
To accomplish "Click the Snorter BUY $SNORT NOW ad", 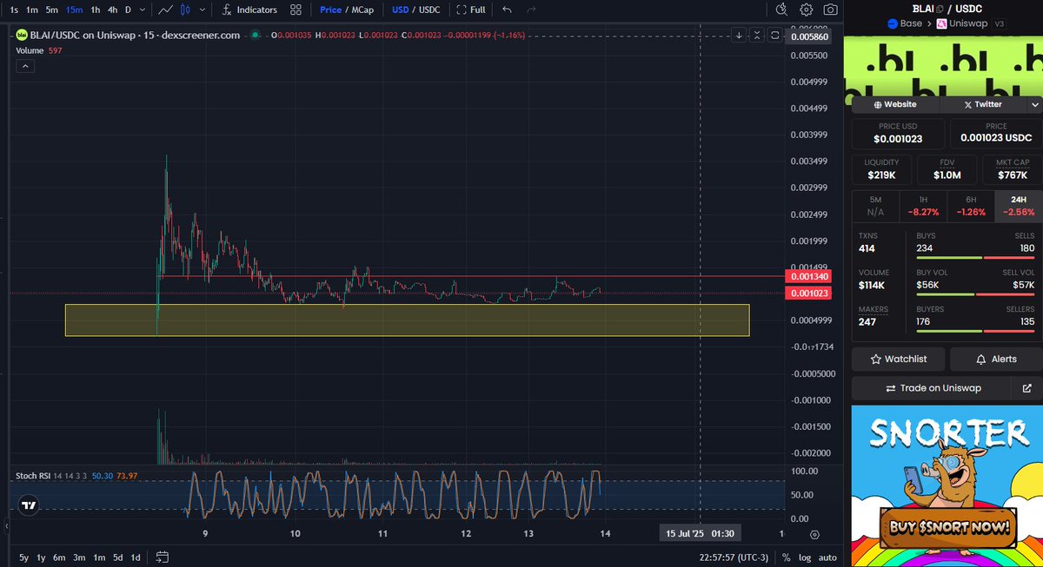I will 947,486.
